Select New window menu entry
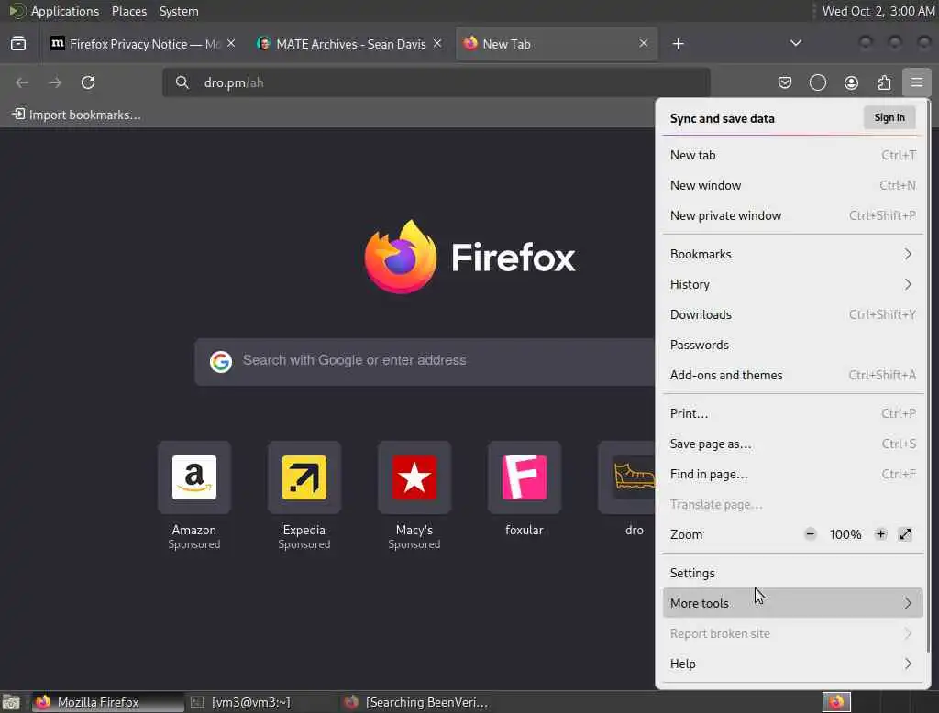The width and height of the screenshot is (939, 713). pos(793,186)
